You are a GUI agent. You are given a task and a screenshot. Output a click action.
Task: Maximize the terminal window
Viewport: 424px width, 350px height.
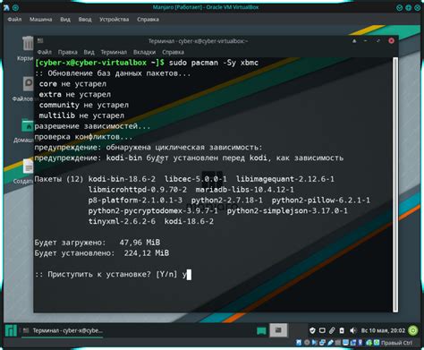click(377, 41)
